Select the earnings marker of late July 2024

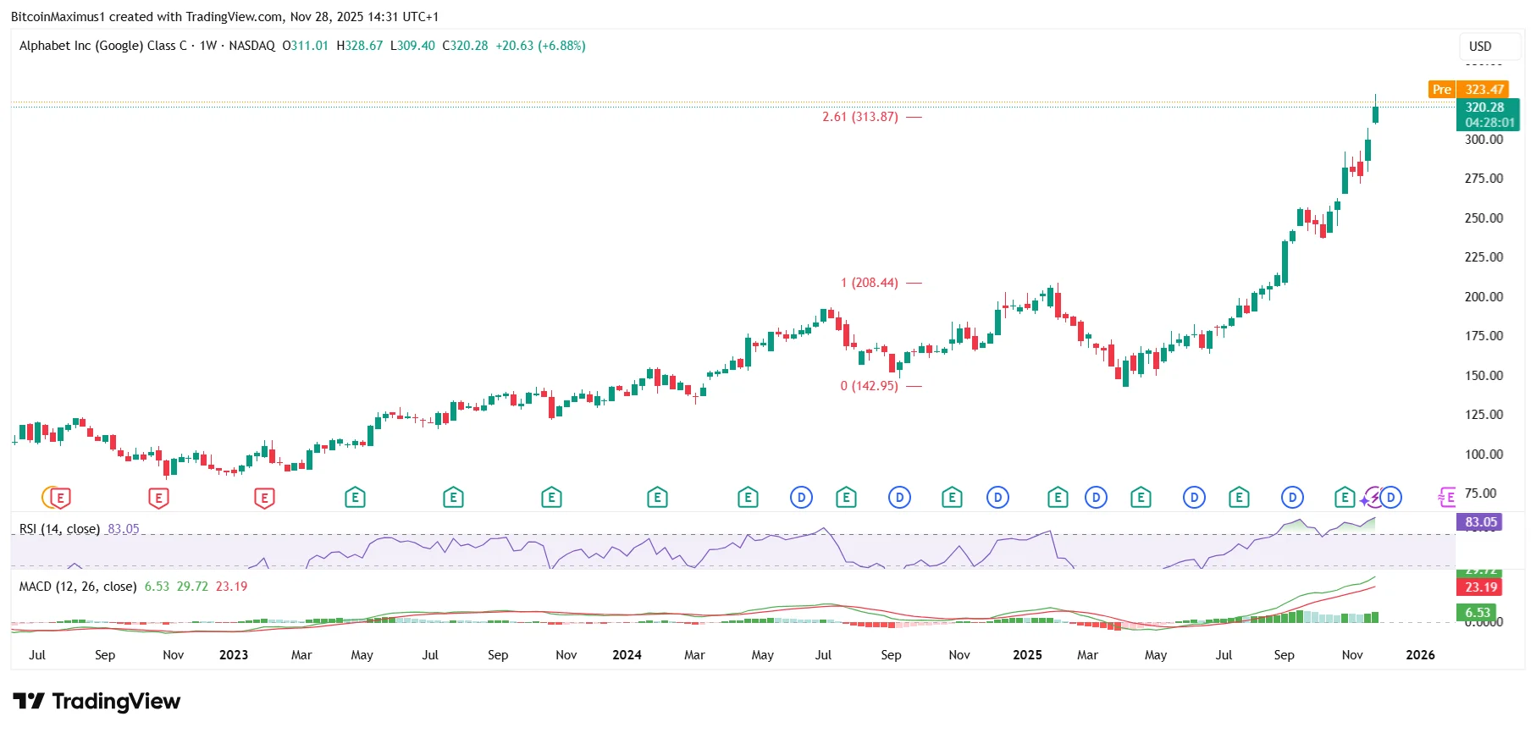click(846, 498)
